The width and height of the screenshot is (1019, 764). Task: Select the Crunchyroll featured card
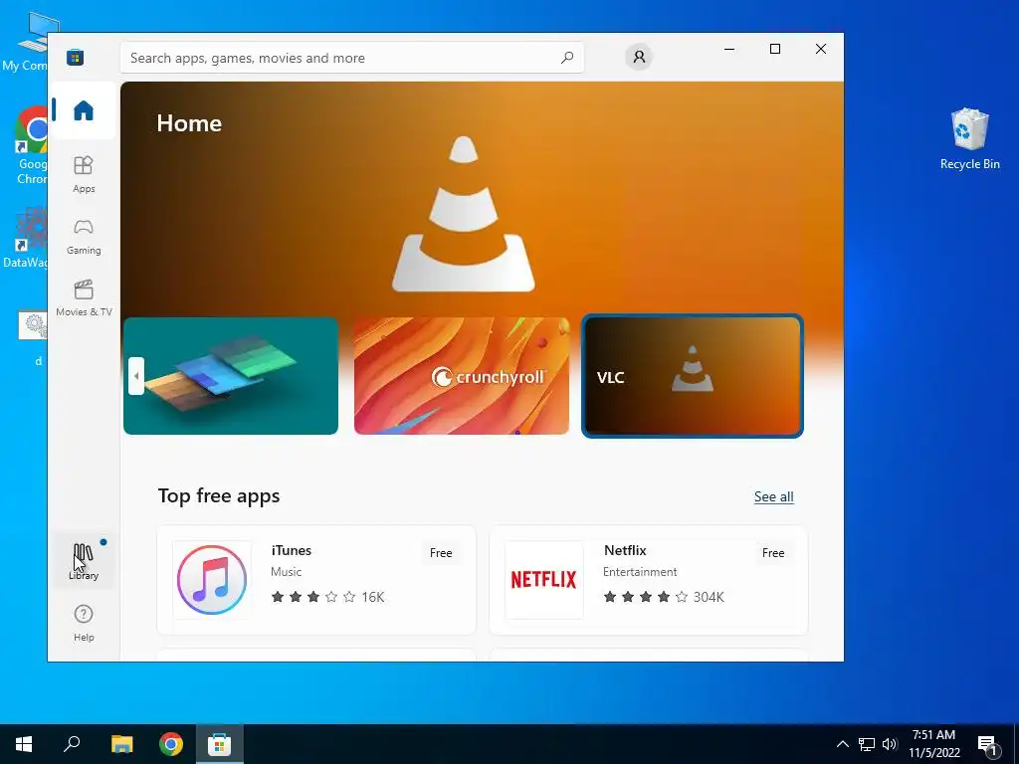pos(462,375)
